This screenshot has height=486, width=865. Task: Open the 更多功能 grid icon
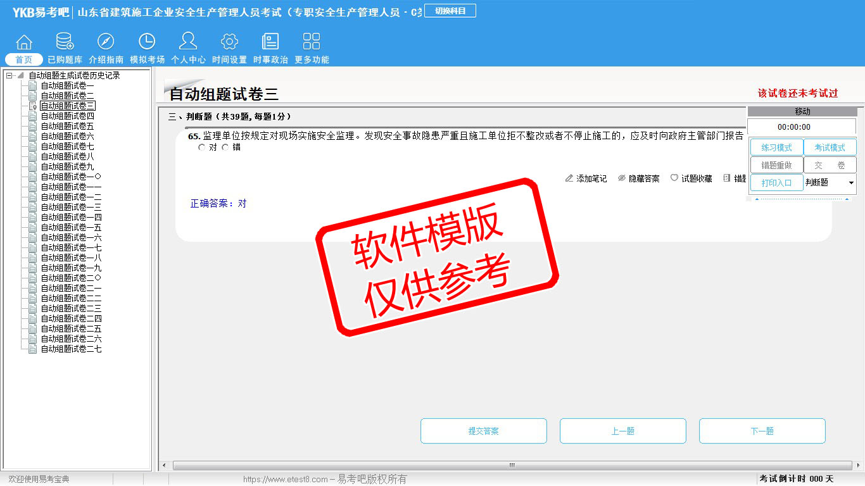[x=312, y=42]
